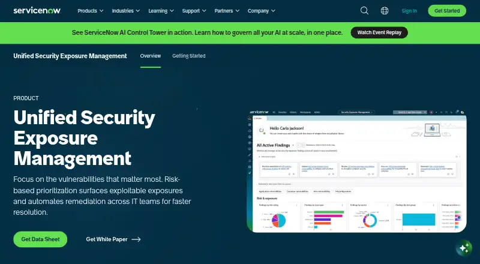480x264 pixels.
Task: Click the Sign In link
Action: [409, 11]
